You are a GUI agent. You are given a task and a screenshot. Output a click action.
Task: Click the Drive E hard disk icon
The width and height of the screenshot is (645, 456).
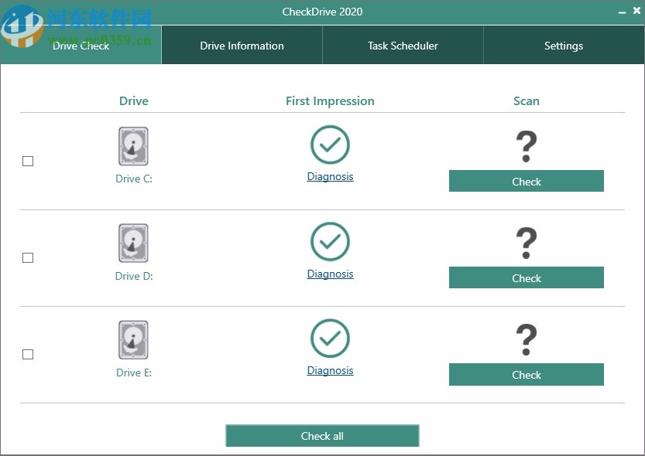coord(132,339)
